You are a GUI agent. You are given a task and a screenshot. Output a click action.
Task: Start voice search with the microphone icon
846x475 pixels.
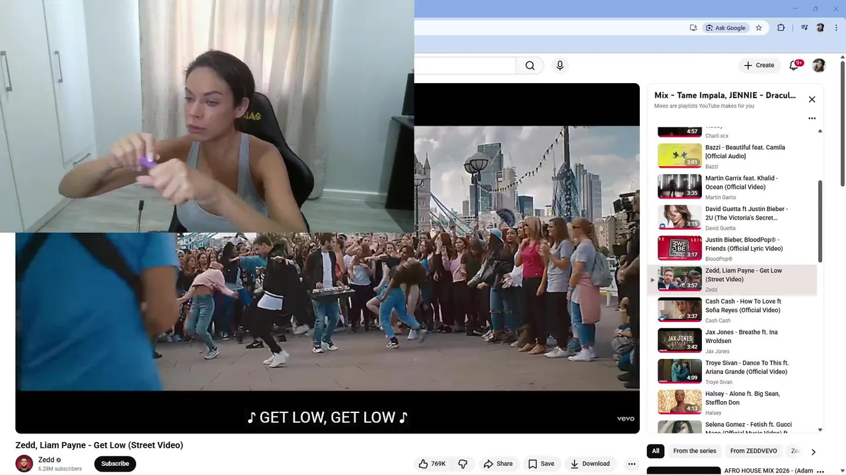560,65
